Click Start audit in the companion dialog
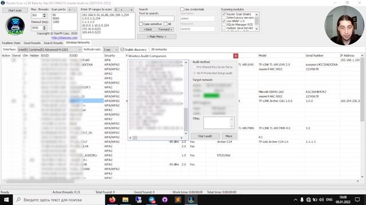 pos(205,136)
